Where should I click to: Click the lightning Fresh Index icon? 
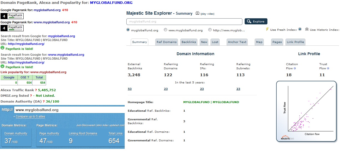tap(267, 29)
